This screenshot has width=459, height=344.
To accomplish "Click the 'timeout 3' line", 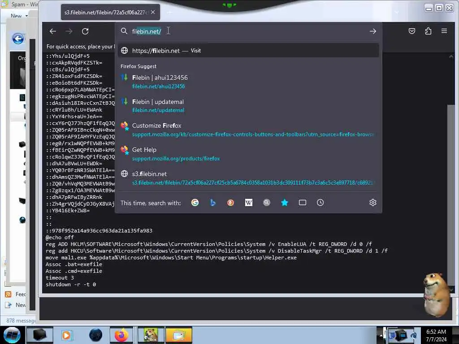I will coord(60,278).
